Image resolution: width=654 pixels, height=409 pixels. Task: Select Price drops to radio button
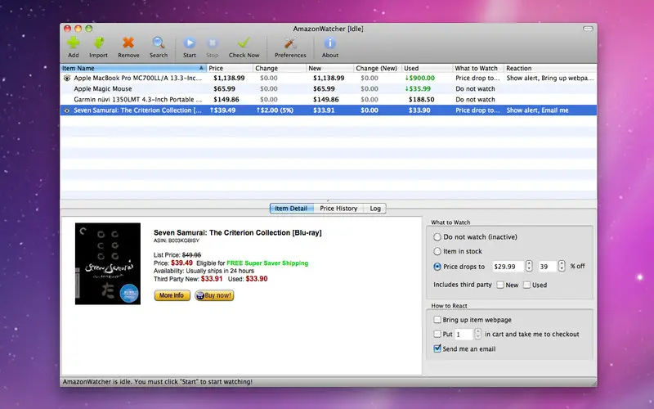pos(437,267)
